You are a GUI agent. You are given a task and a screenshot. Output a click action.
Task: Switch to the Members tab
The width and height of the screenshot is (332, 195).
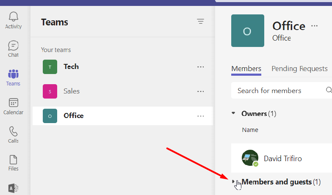tap(246, 69)
